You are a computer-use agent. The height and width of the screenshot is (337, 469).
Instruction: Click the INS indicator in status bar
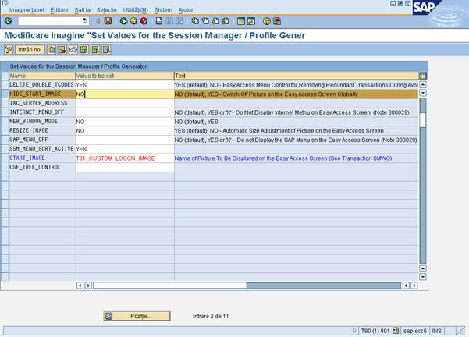[437, 331]
